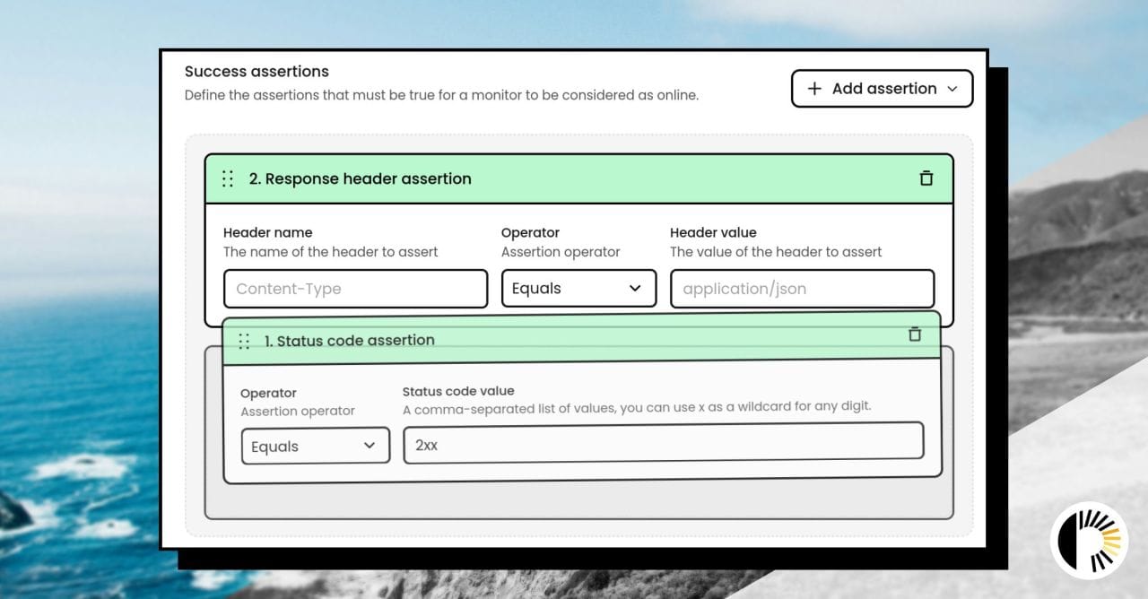
Task: Delete the Response header assertion via trash icon
Action: coord(926,178)
